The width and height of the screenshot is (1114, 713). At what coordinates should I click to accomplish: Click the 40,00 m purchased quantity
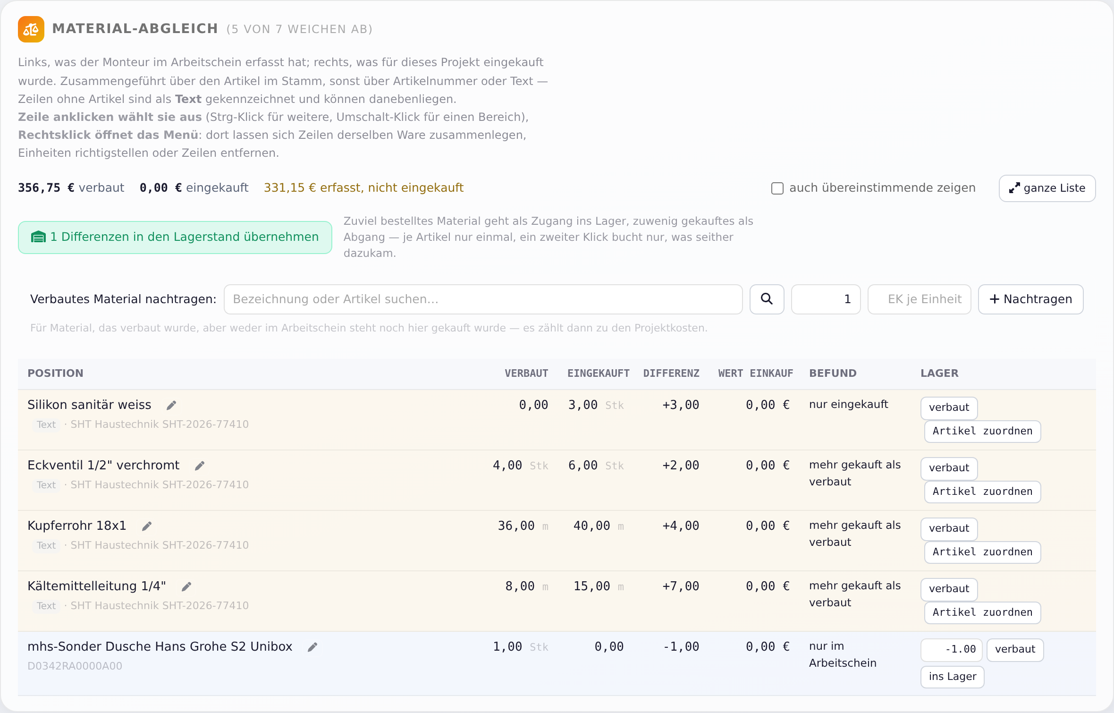[x=598, y=526]
